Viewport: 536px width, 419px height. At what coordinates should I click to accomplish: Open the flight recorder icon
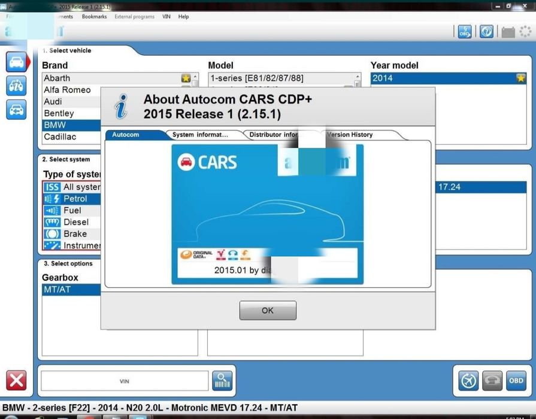tap(468, 380)
